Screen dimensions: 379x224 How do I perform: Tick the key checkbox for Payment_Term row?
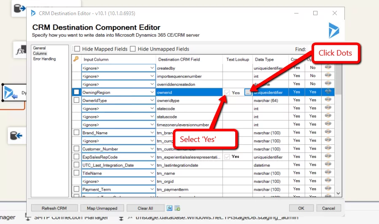pyautogui.click(x=76, y=189)
